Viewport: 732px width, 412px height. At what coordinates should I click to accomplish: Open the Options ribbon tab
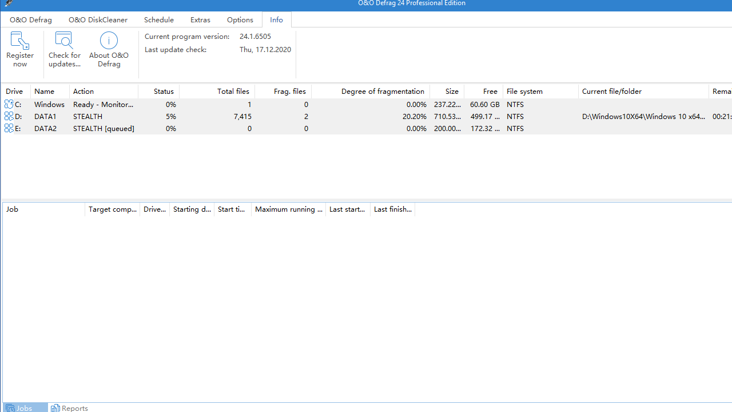pos(240,19)
